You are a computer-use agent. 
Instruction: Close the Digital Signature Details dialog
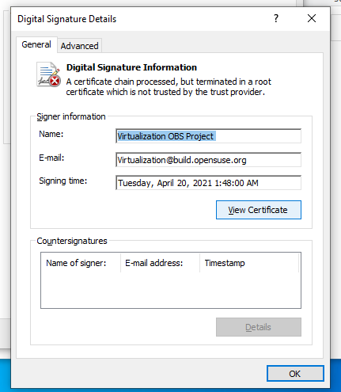pyautogui.click(x=312, y=18)
